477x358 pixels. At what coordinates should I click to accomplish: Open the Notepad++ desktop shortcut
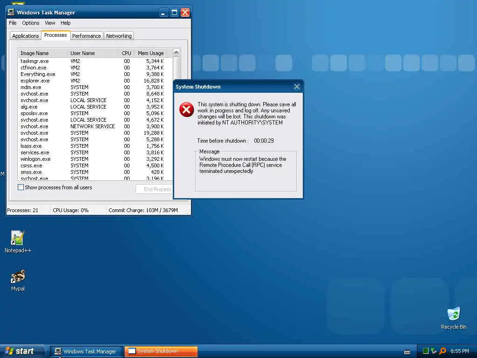[x=17, y=242]
